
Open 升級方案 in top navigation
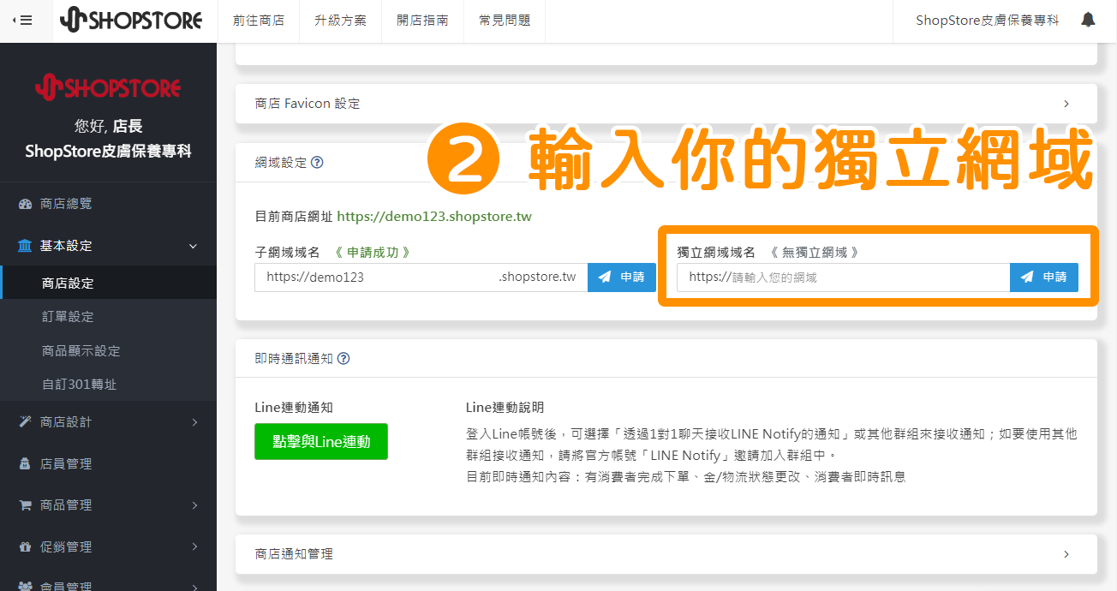pos(340,20)
